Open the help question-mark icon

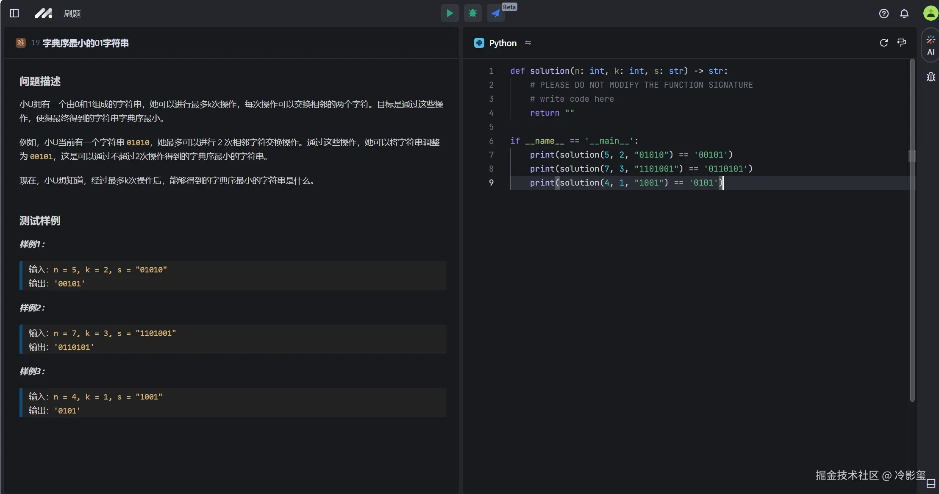[883, 14]
